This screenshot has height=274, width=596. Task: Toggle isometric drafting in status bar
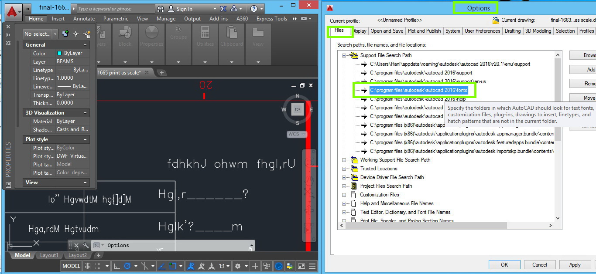144,266
